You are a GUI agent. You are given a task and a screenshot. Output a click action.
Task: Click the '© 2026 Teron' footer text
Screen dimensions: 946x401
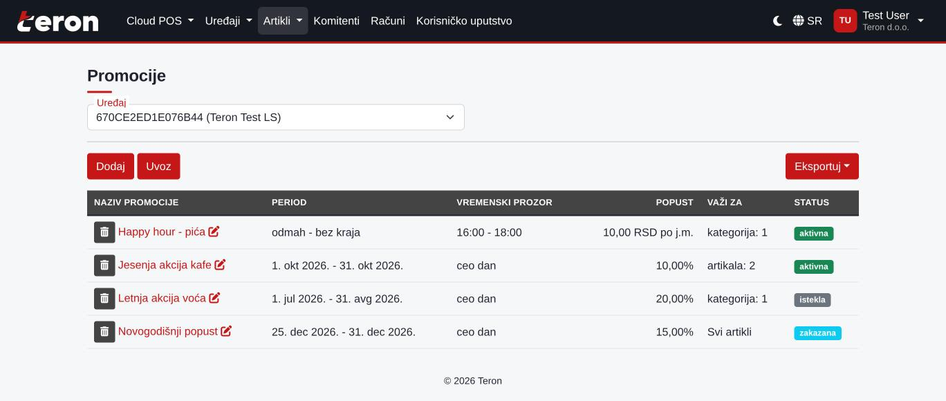473,381
